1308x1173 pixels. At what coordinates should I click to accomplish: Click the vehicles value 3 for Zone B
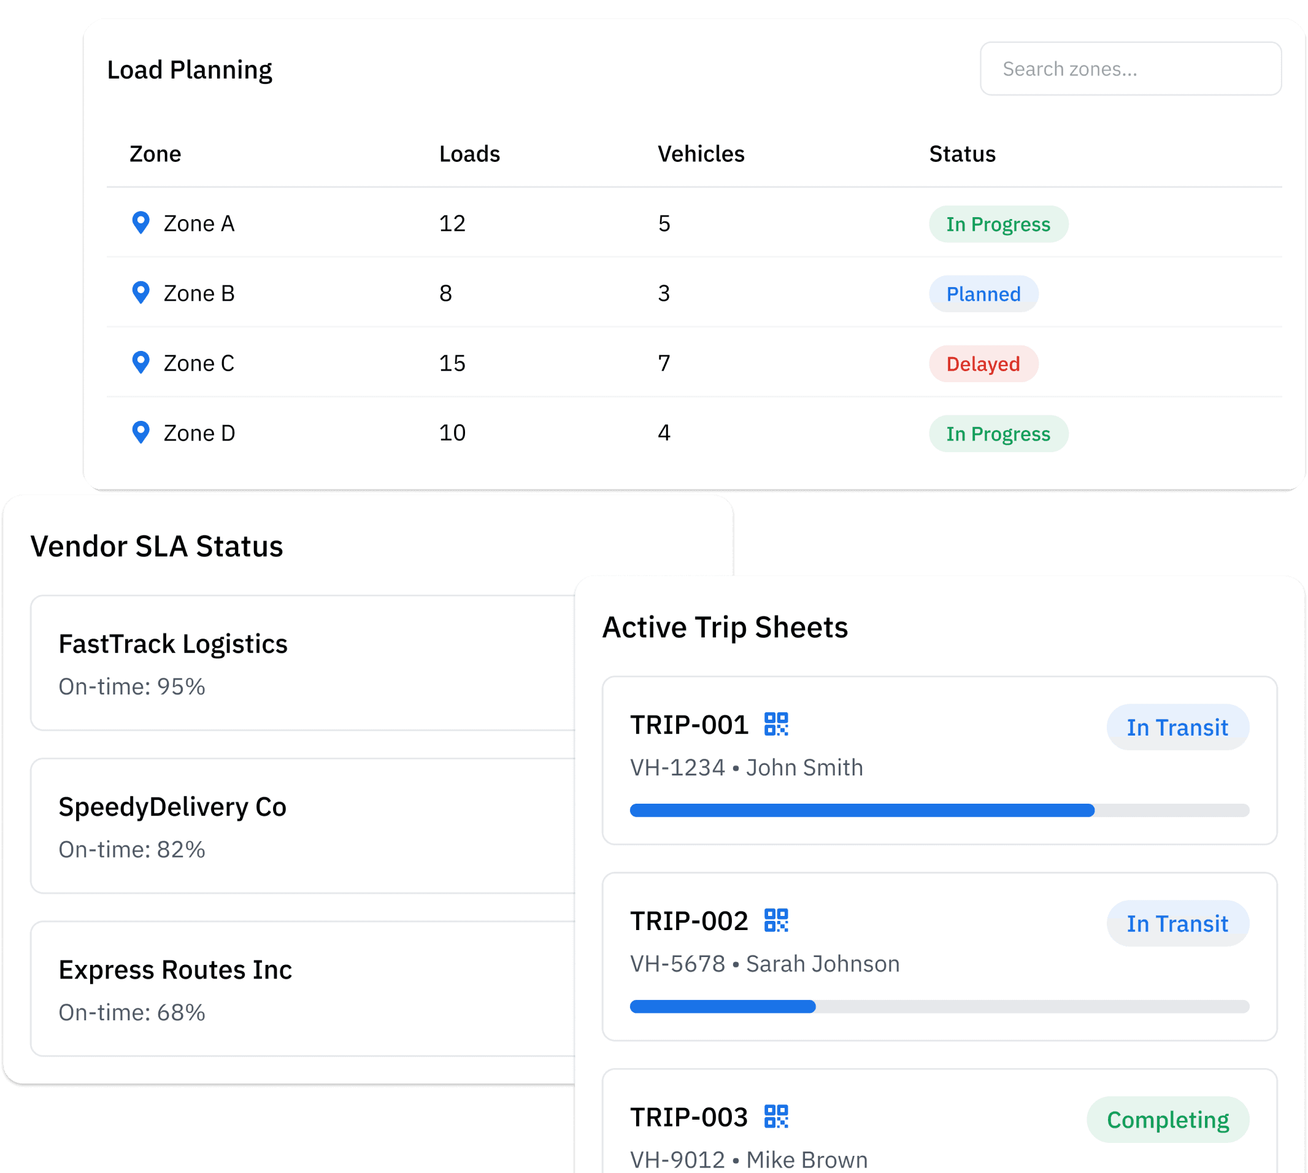pyautogui.click(x=664, y=293)
